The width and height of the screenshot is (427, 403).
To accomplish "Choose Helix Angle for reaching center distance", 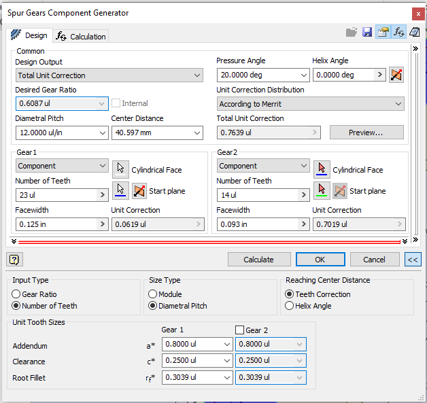I will [290, 306].
